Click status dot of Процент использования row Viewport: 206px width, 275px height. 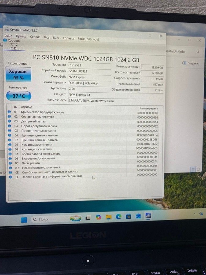10,131
